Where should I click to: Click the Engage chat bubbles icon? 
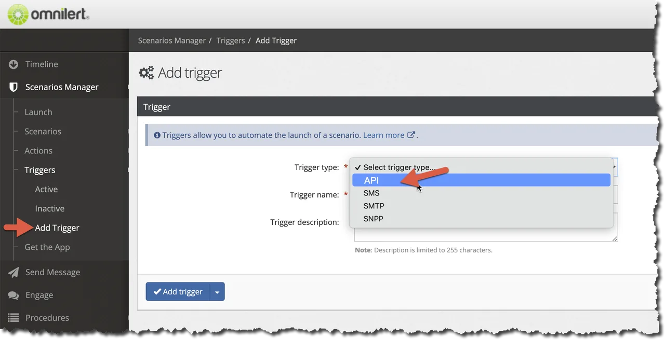[14, 295]
